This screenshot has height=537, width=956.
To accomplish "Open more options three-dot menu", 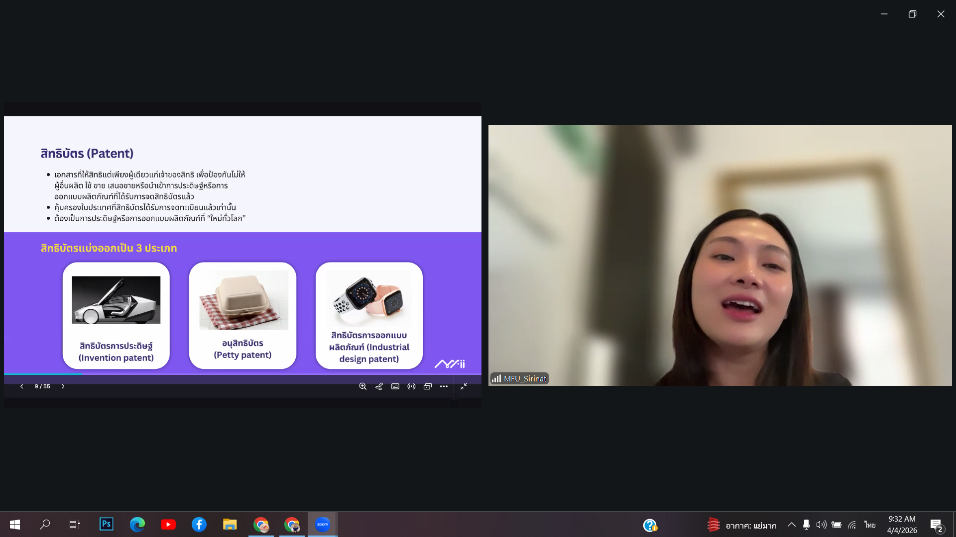I will coord(444,386).
